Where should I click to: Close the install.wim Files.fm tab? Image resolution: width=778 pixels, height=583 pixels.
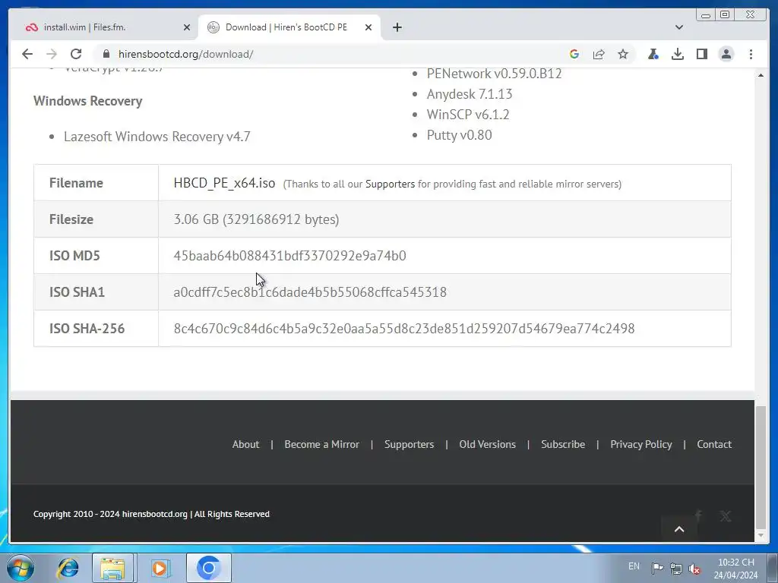[187, 27]
